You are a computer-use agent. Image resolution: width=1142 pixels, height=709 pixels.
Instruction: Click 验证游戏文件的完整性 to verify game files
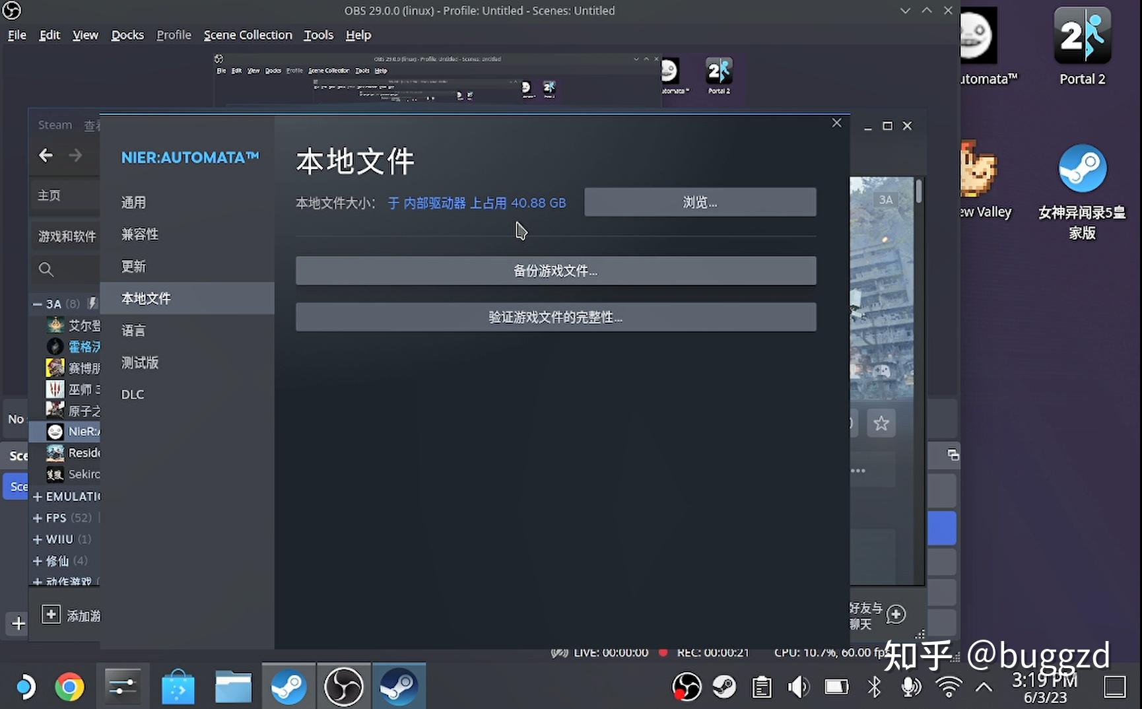click(x=555, y=317)
